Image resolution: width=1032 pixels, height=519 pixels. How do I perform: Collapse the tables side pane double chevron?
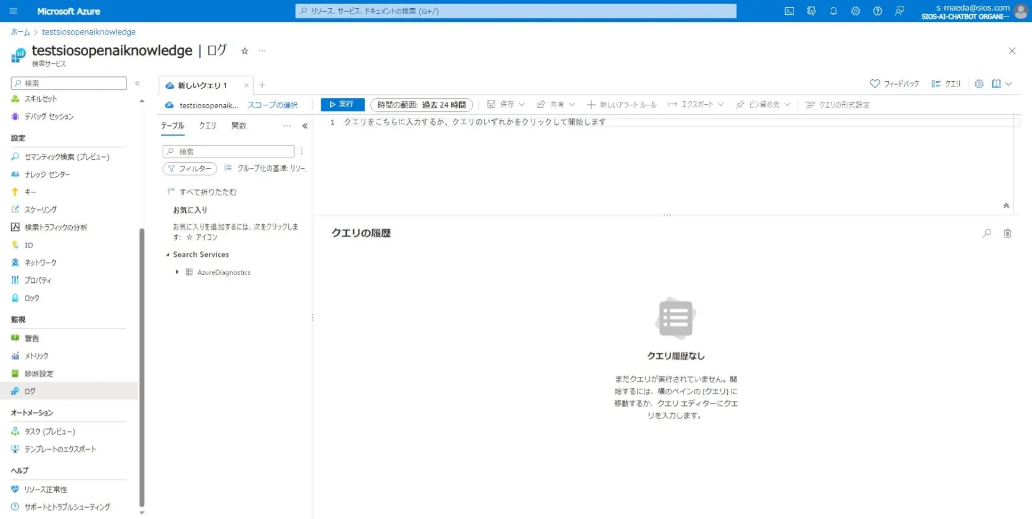click(x=305, y=125)
